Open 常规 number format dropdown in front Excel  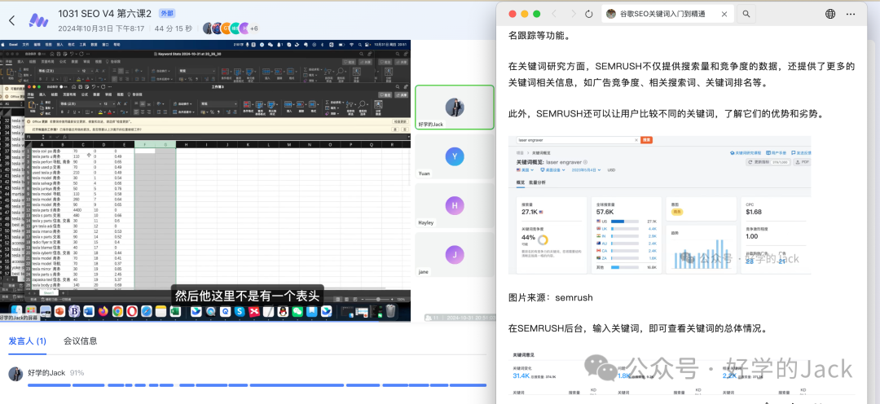pos(219,103)
